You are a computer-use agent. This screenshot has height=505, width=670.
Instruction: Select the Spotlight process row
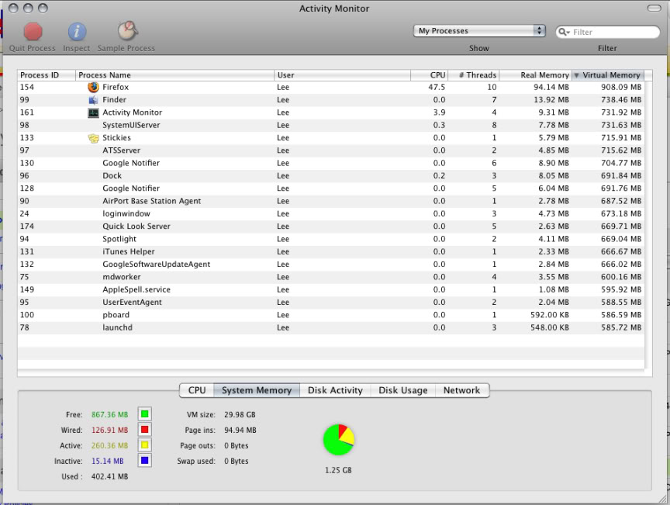(x=330, y=239)
